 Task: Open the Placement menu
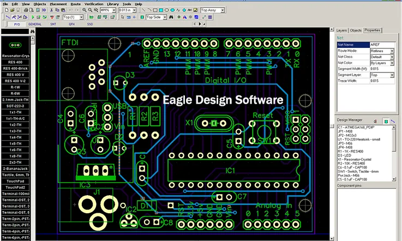tap(58, 4)
